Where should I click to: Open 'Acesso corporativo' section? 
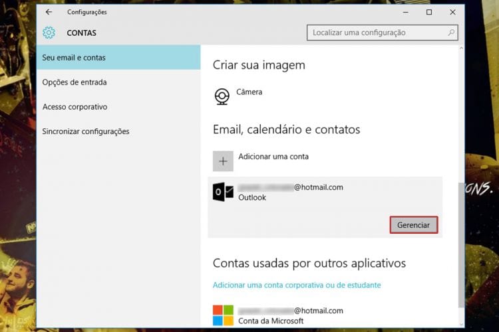(118, 107)
